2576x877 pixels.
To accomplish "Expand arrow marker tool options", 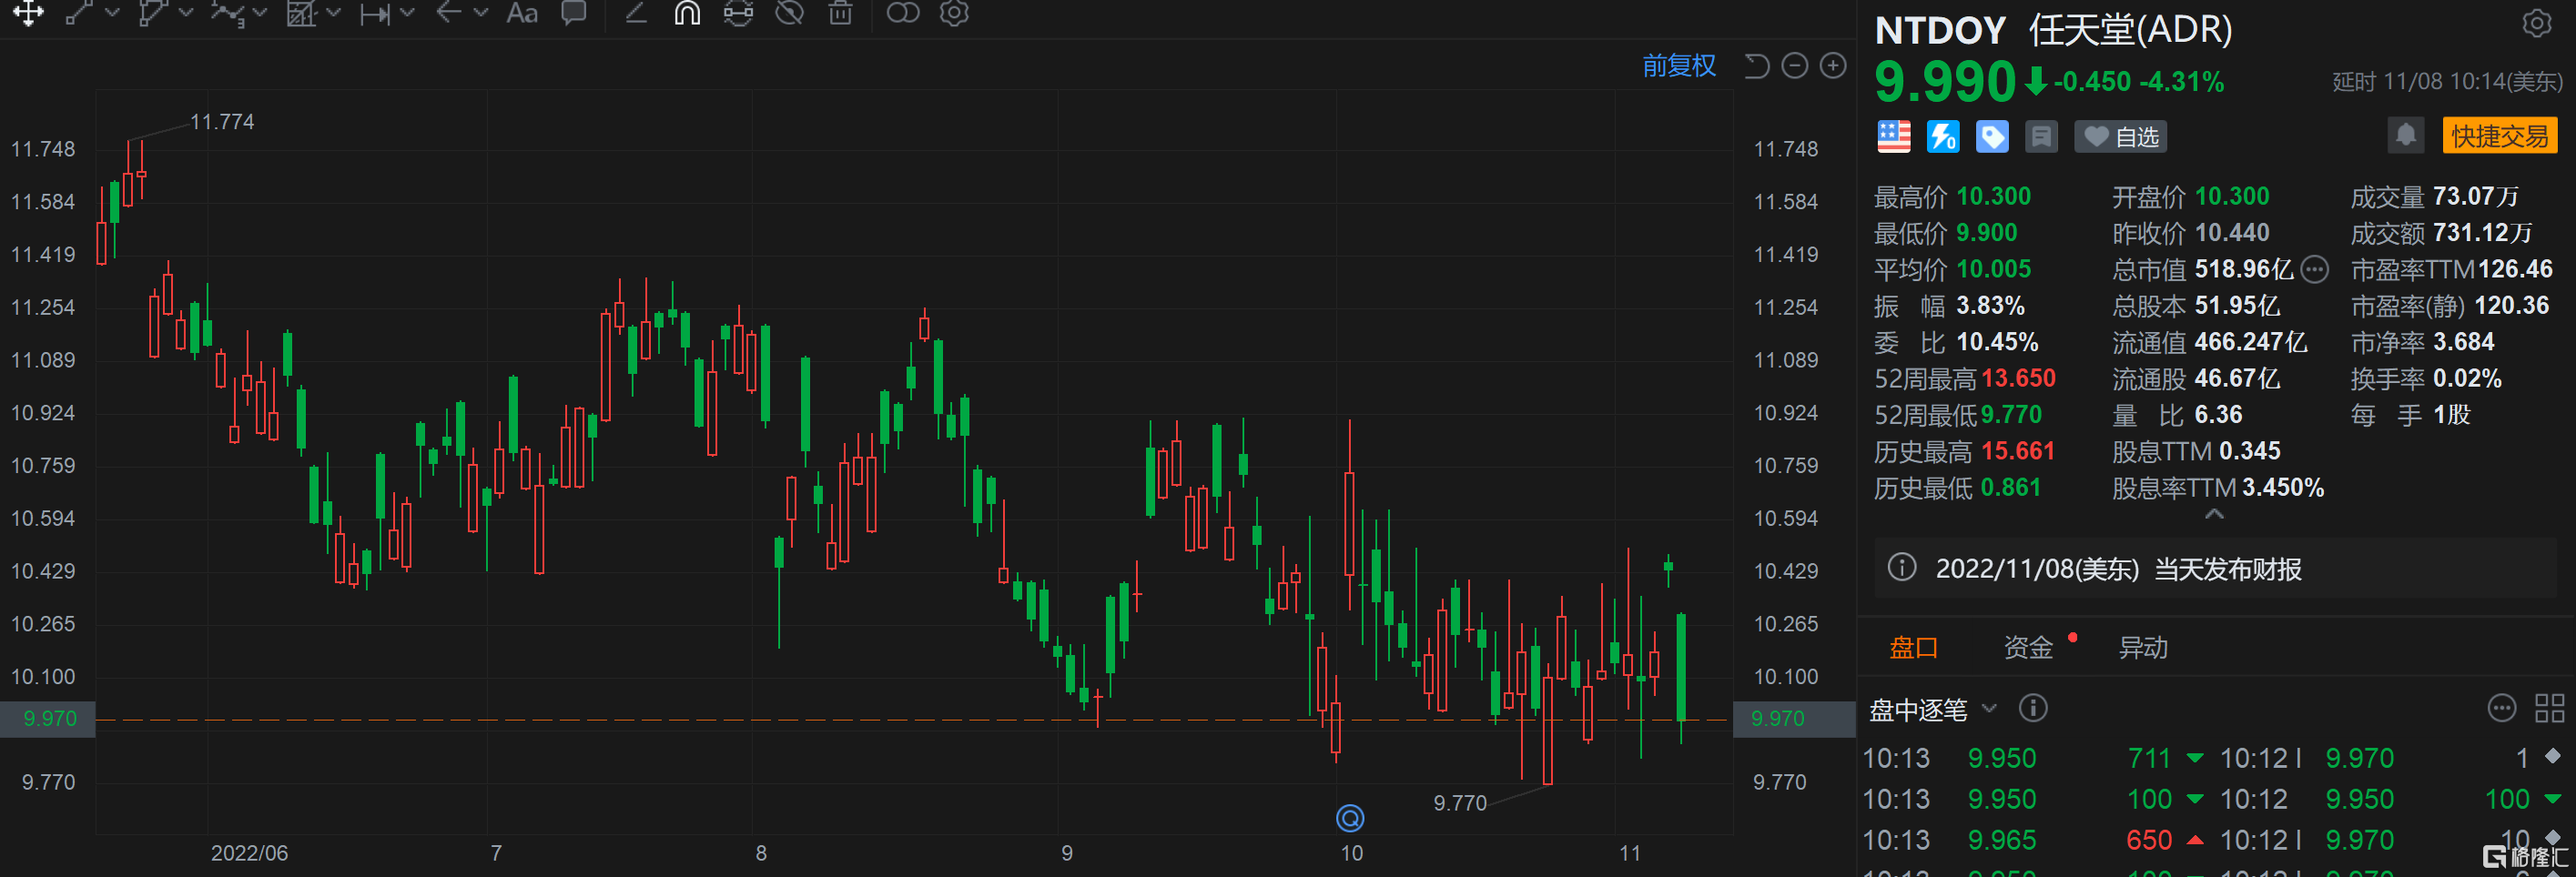I will click(481, 13).
